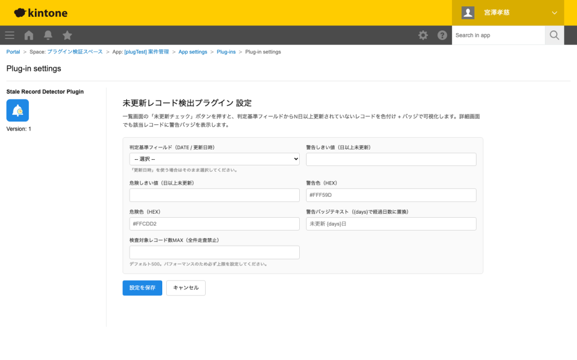Open notifications via the bell icon
Viewport: 577px width, 360px height.
coord(48,35)
